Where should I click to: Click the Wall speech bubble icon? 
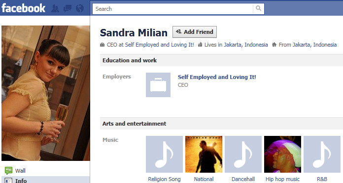tap(8, 171)
